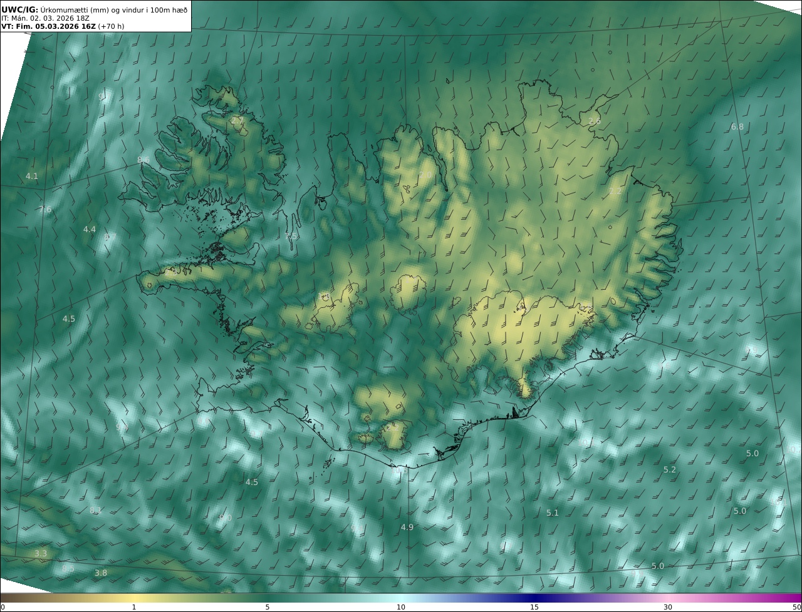Click the "UWC/IG: Úrkomumætti (mm)" title line

pyautogui.click(x=94, y=9)
